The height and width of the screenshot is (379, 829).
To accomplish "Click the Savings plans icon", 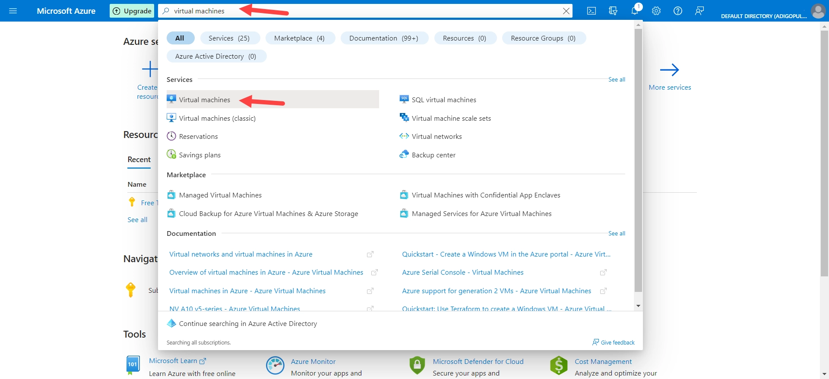I will [x=171, y=154].
